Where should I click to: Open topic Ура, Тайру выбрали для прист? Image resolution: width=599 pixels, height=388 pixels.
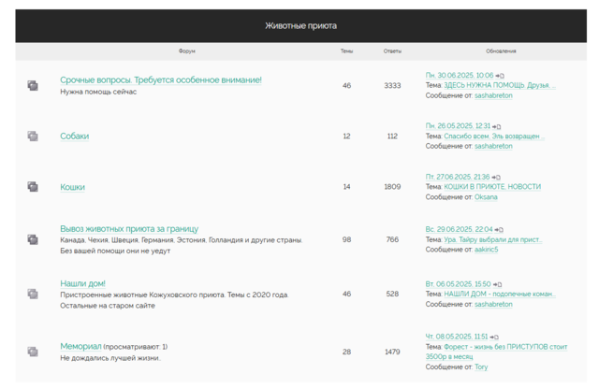tap(493, 239)
